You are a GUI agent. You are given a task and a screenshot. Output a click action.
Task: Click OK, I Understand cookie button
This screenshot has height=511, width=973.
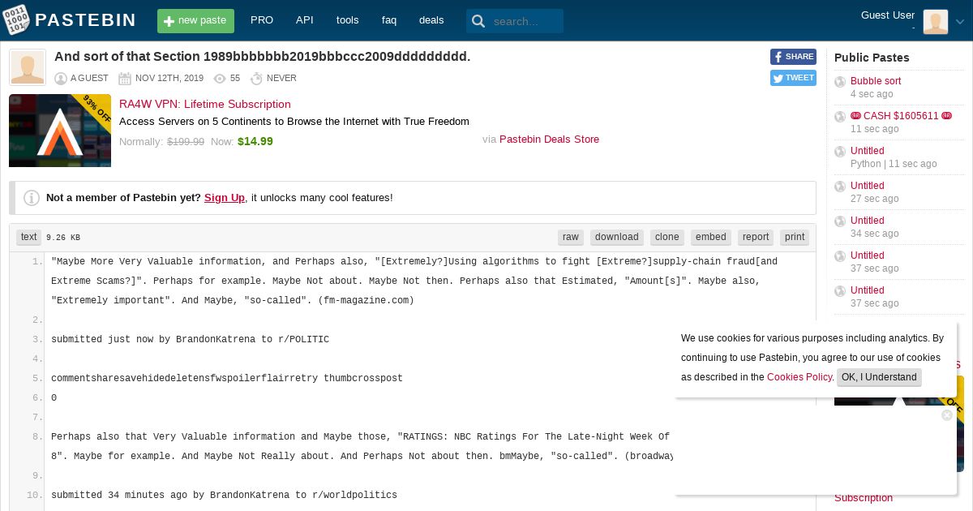tap(879, 377)
